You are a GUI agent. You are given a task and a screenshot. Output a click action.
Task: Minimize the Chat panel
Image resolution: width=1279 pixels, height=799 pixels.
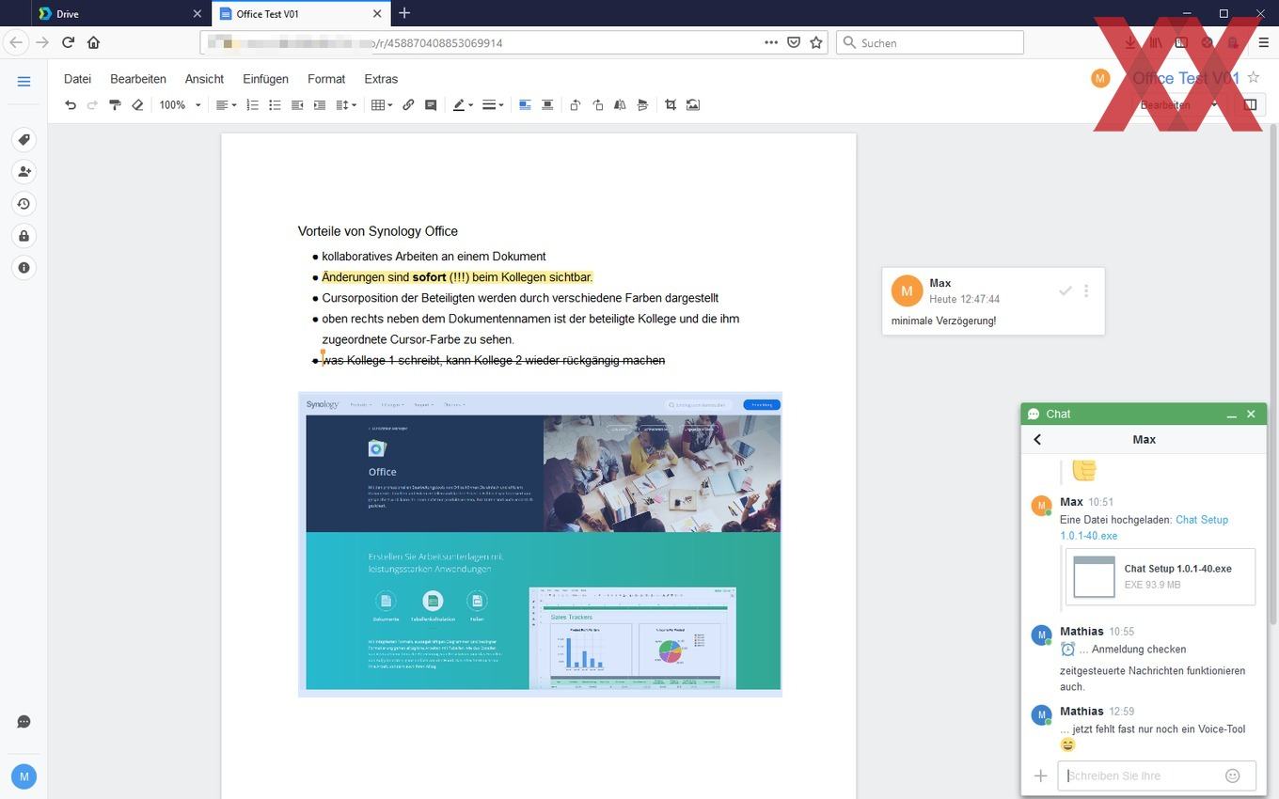(1231, 415)
